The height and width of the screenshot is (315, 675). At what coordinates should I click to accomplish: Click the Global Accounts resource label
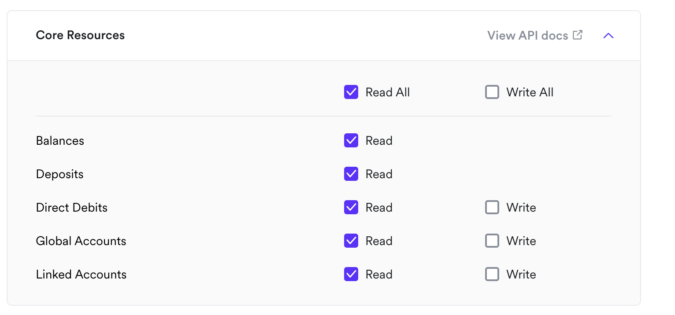[x=81, y=241]
